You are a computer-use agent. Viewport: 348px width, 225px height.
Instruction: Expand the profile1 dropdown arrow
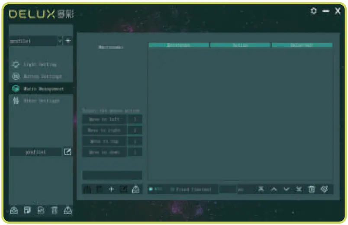point(60,41)
